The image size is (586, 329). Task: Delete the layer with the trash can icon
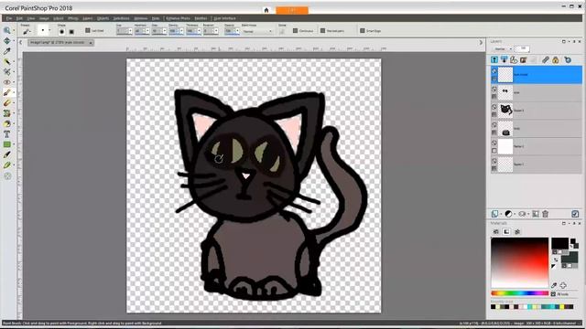tap(546, 214)
